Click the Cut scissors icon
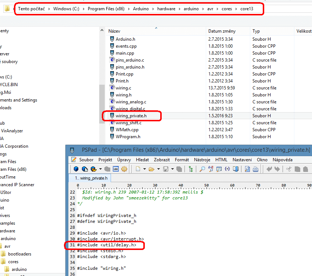The image size is (312, 276). (289, 169)
